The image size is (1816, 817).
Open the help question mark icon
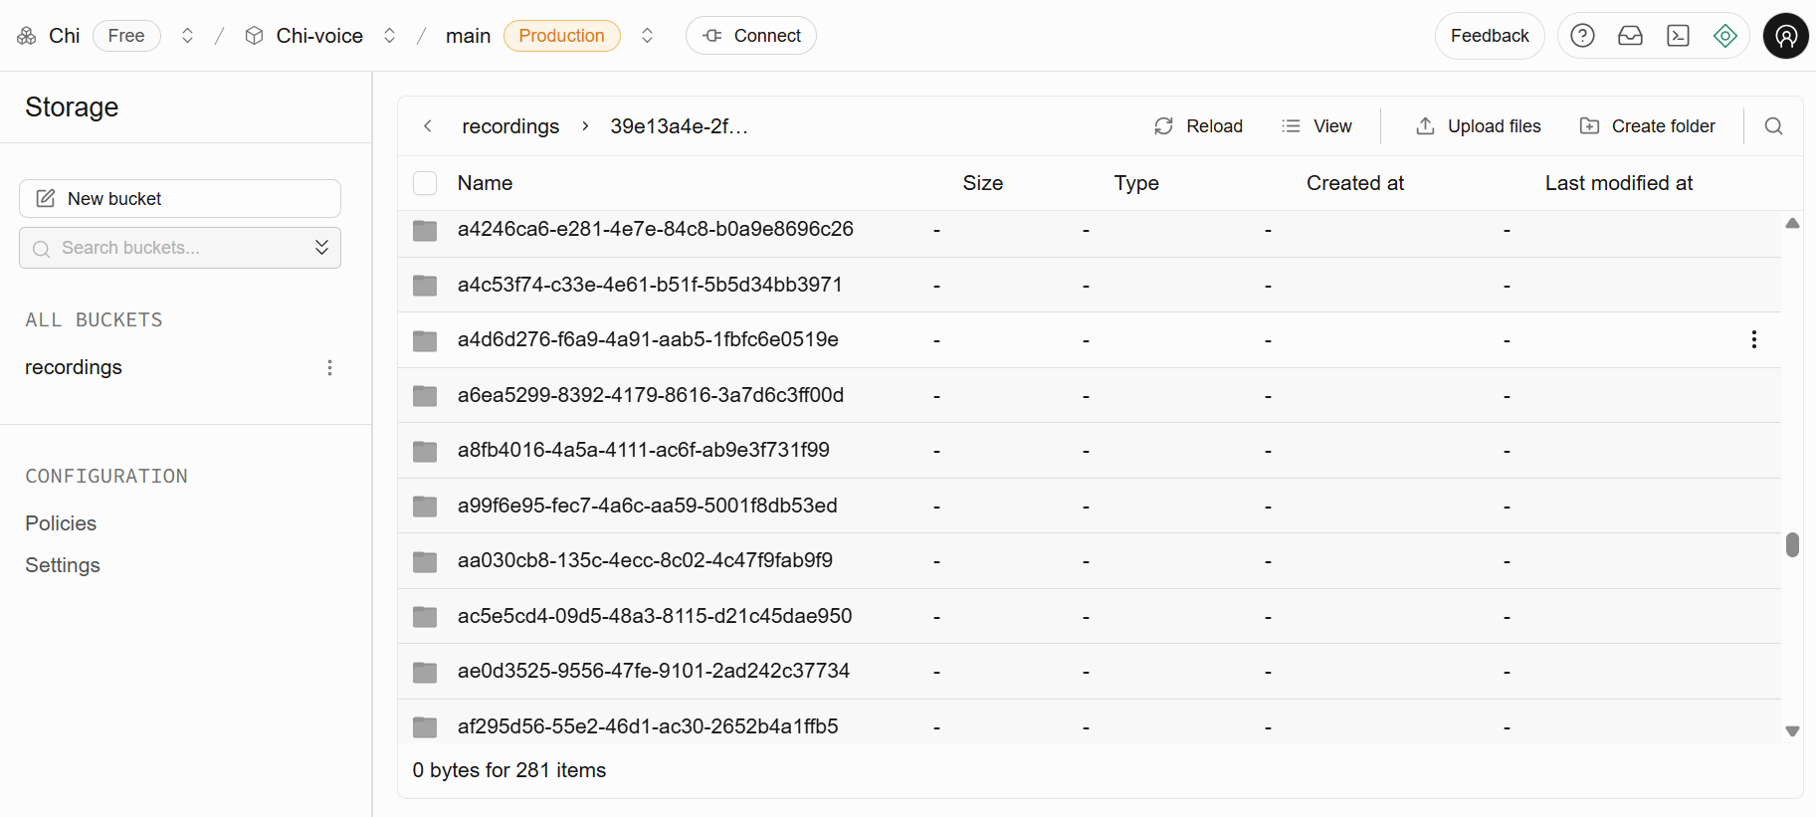pyautogui.click(x=1582, y=36)
